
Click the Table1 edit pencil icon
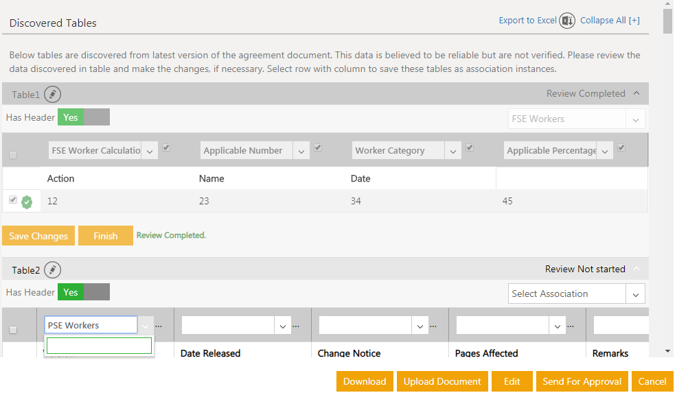[53, 95]
